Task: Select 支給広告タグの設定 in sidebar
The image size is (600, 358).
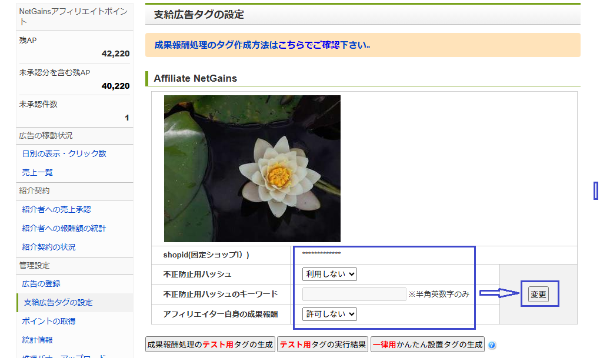Action: click(x=58, y=302)
